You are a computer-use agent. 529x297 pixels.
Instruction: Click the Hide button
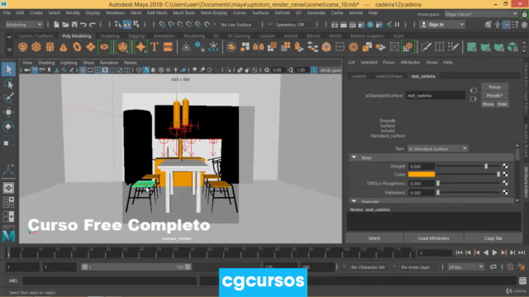(x=502, y=104)
